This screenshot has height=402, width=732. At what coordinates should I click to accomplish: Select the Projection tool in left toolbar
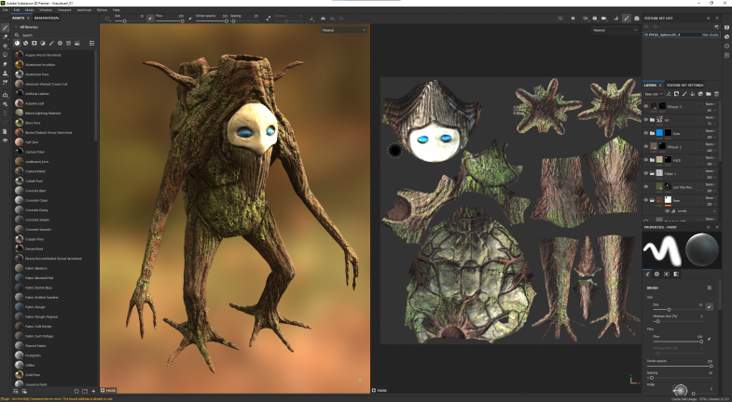pos(6,47)
